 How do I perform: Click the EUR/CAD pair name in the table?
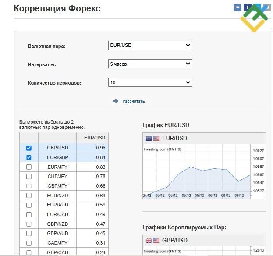pos(57,214)
